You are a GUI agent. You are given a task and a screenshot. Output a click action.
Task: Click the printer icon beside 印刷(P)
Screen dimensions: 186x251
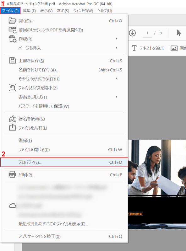[x=12, y=174]
